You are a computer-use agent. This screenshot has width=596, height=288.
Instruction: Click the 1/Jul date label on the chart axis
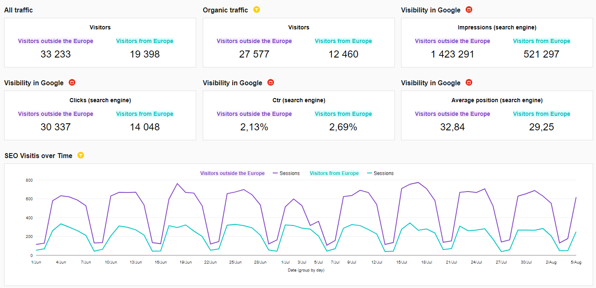[x=286, y=262]
